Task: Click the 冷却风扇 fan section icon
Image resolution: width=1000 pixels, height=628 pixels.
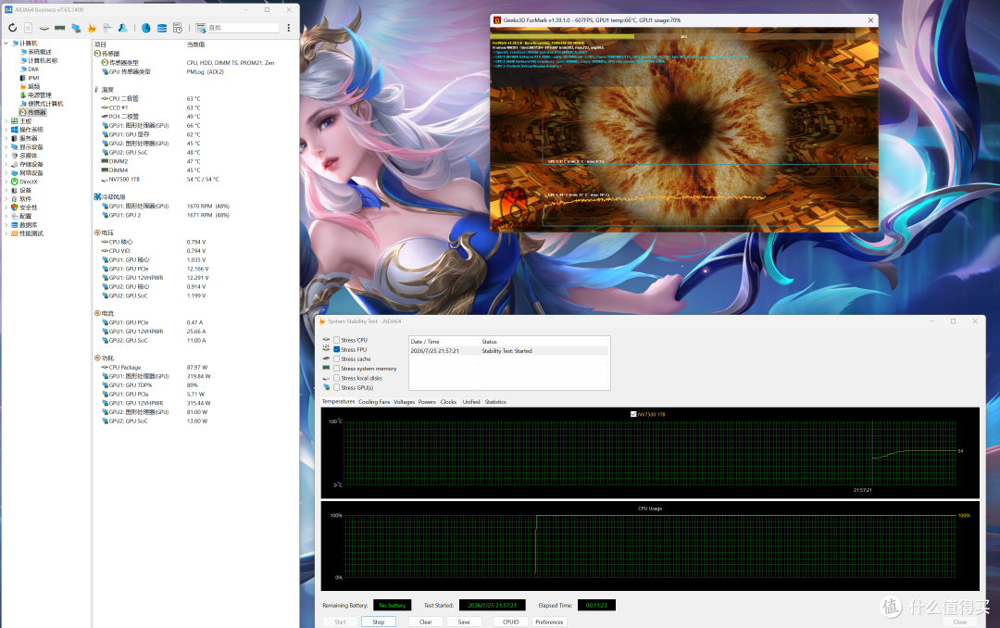Action: point(97,196)
